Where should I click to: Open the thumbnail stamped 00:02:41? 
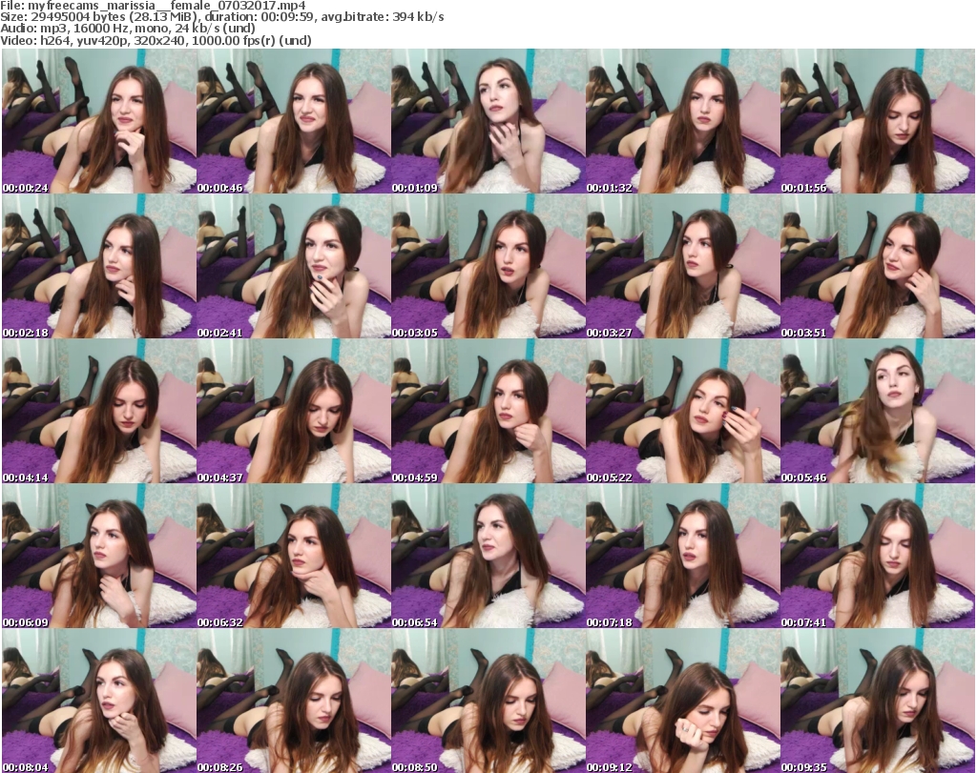[x=294, y=266]
